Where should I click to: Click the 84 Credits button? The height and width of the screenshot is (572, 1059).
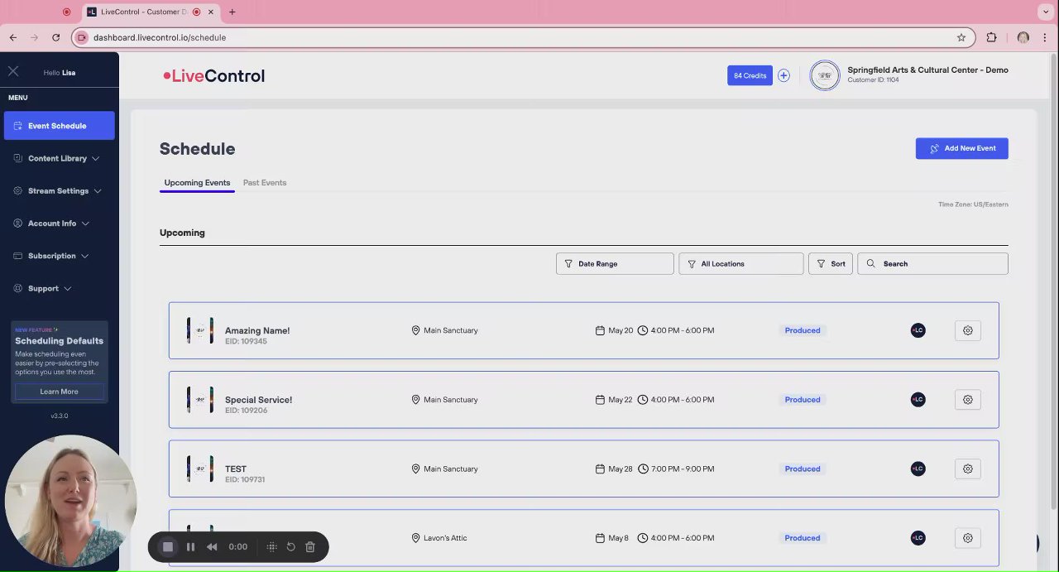click(750, 75)
